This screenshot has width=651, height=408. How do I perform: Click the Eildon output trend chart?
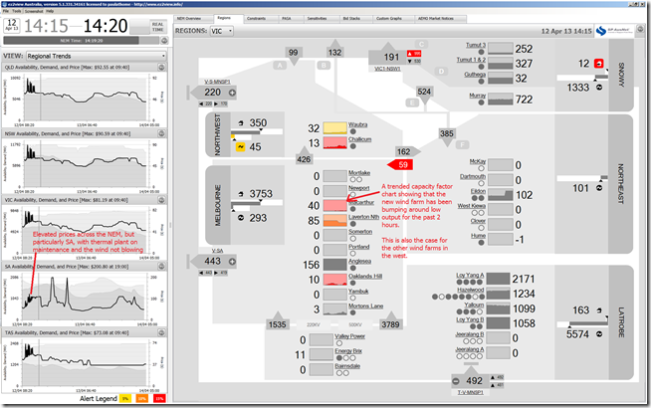(501, 195)
